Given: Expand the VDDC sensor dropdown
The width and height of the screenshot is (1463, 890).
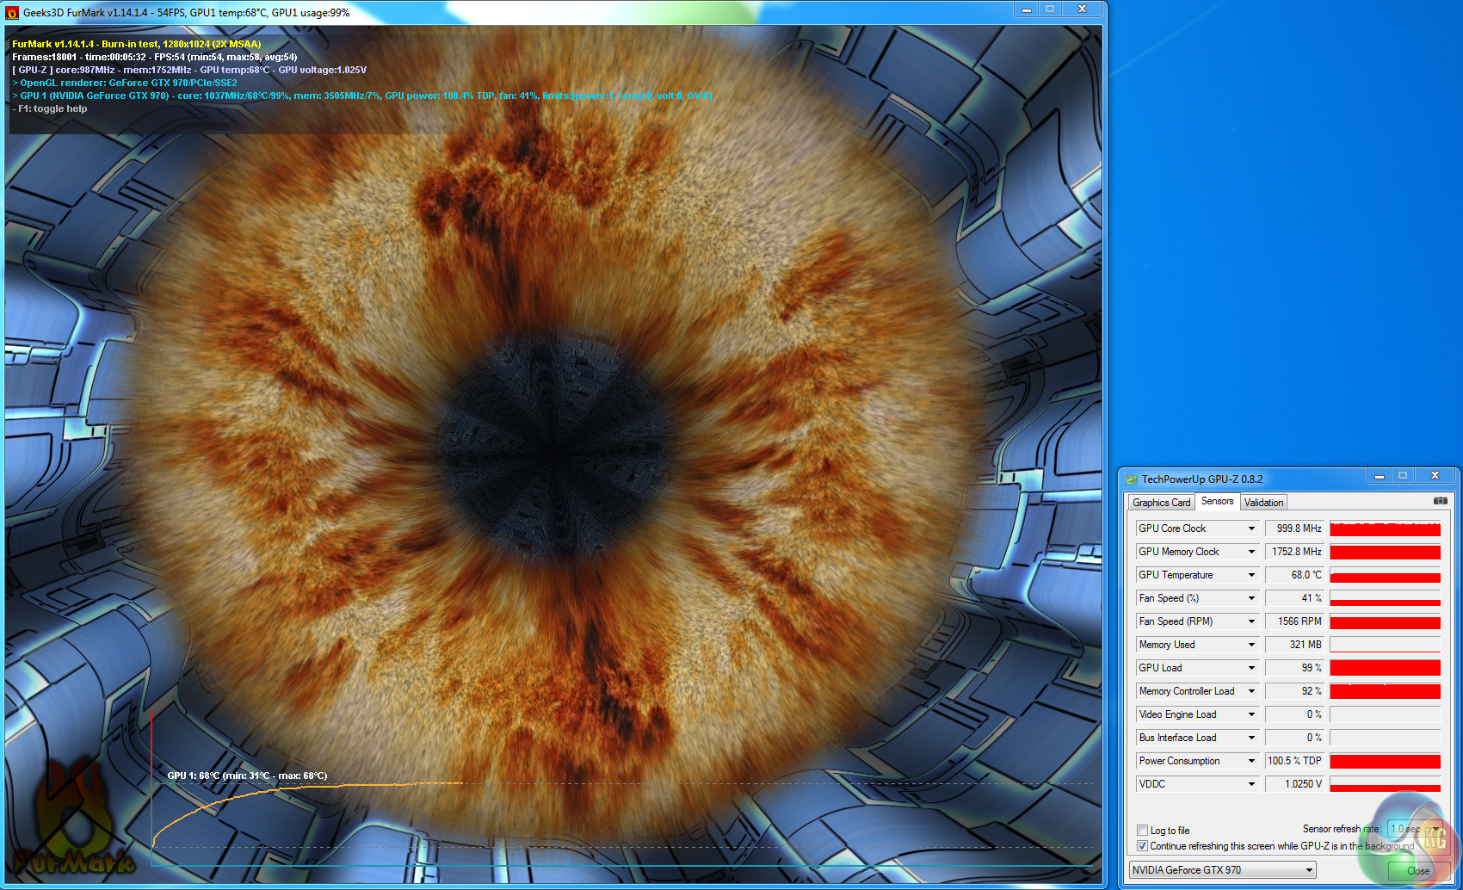Looking at the screenshot, I should [1251, 784].
